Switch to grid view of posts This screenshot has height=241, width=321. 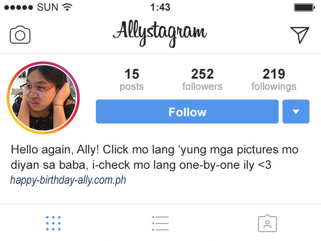pos(53,223)
